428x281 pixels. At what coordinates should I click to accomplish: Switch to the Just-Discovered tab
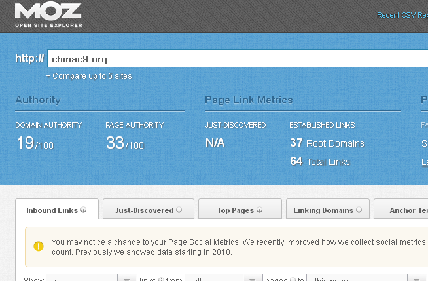click(149, 210)
